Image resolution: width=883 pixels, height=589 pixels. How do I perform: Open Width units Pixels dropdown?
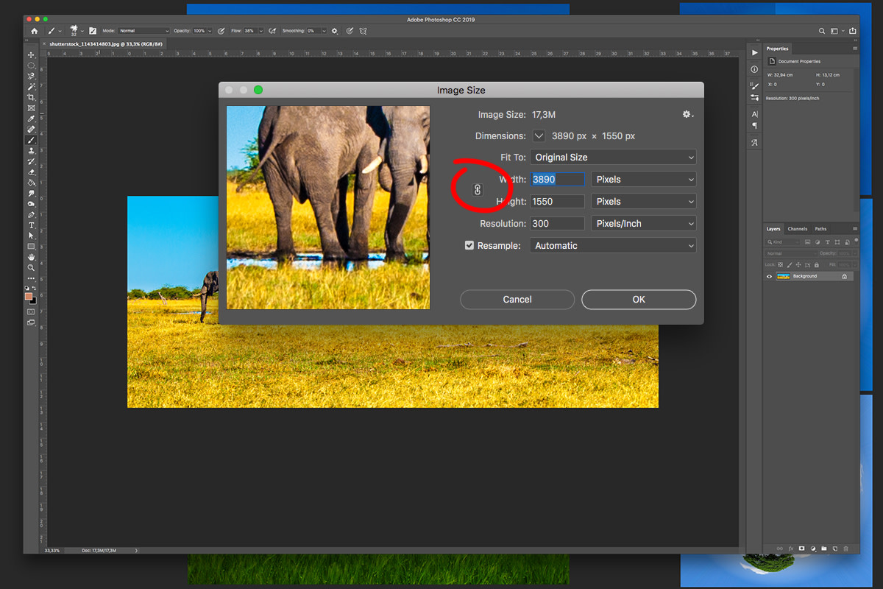point(644,179)
